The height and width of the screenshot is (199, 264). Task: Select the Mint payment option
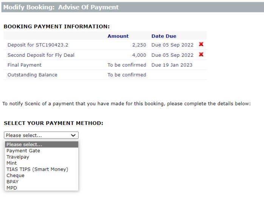point(42,163)
